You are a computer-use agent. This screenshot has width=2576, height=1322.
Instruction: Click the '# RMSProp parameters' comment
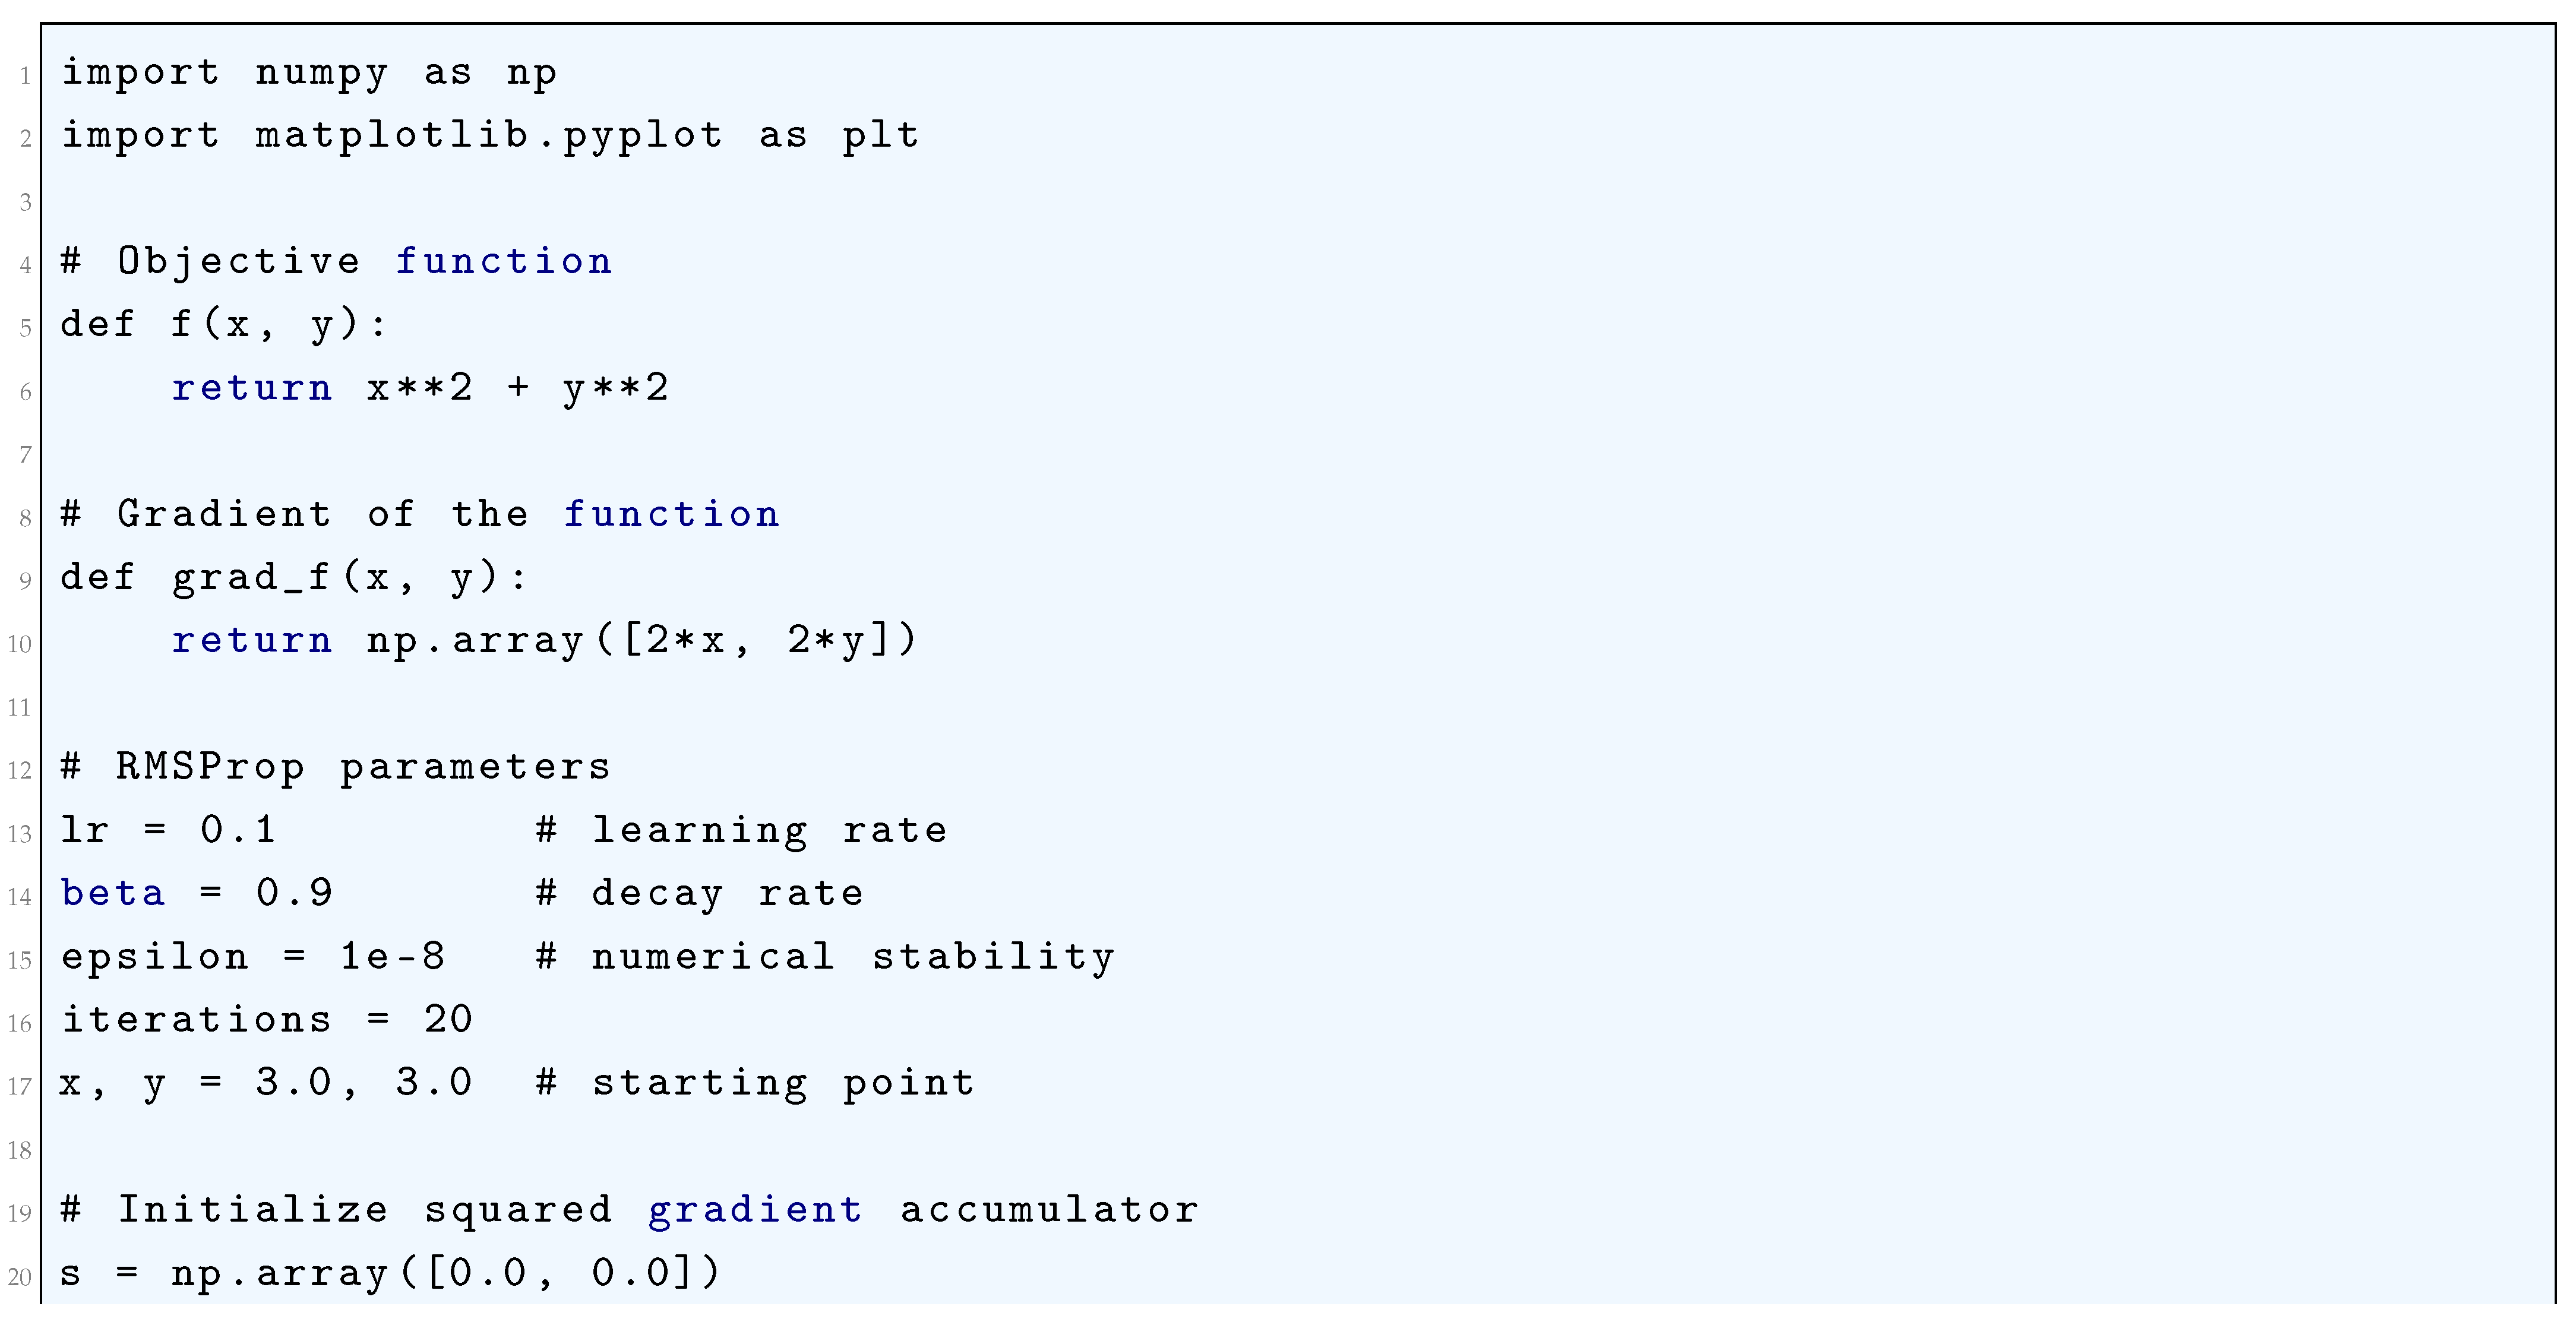pyautogui.click(x=336, y=767)
